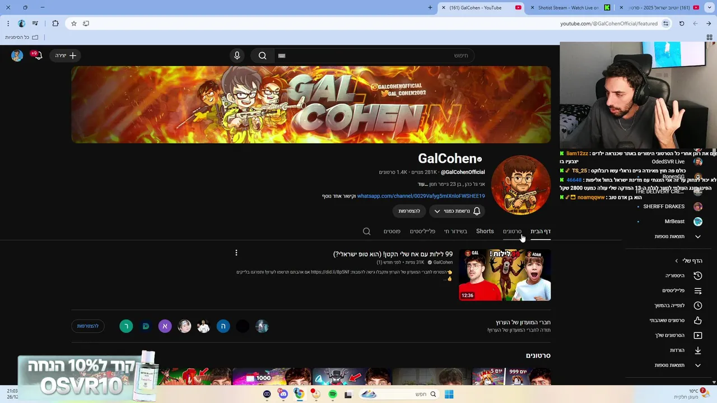Select the דף הבית channel tab
This screenshot has width=717, height=403.
(541, 231)
